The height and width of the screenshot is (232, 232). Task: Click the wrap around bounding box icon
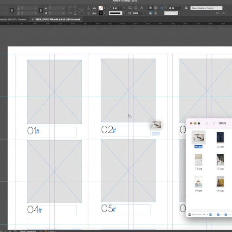(x=156, y=8)
